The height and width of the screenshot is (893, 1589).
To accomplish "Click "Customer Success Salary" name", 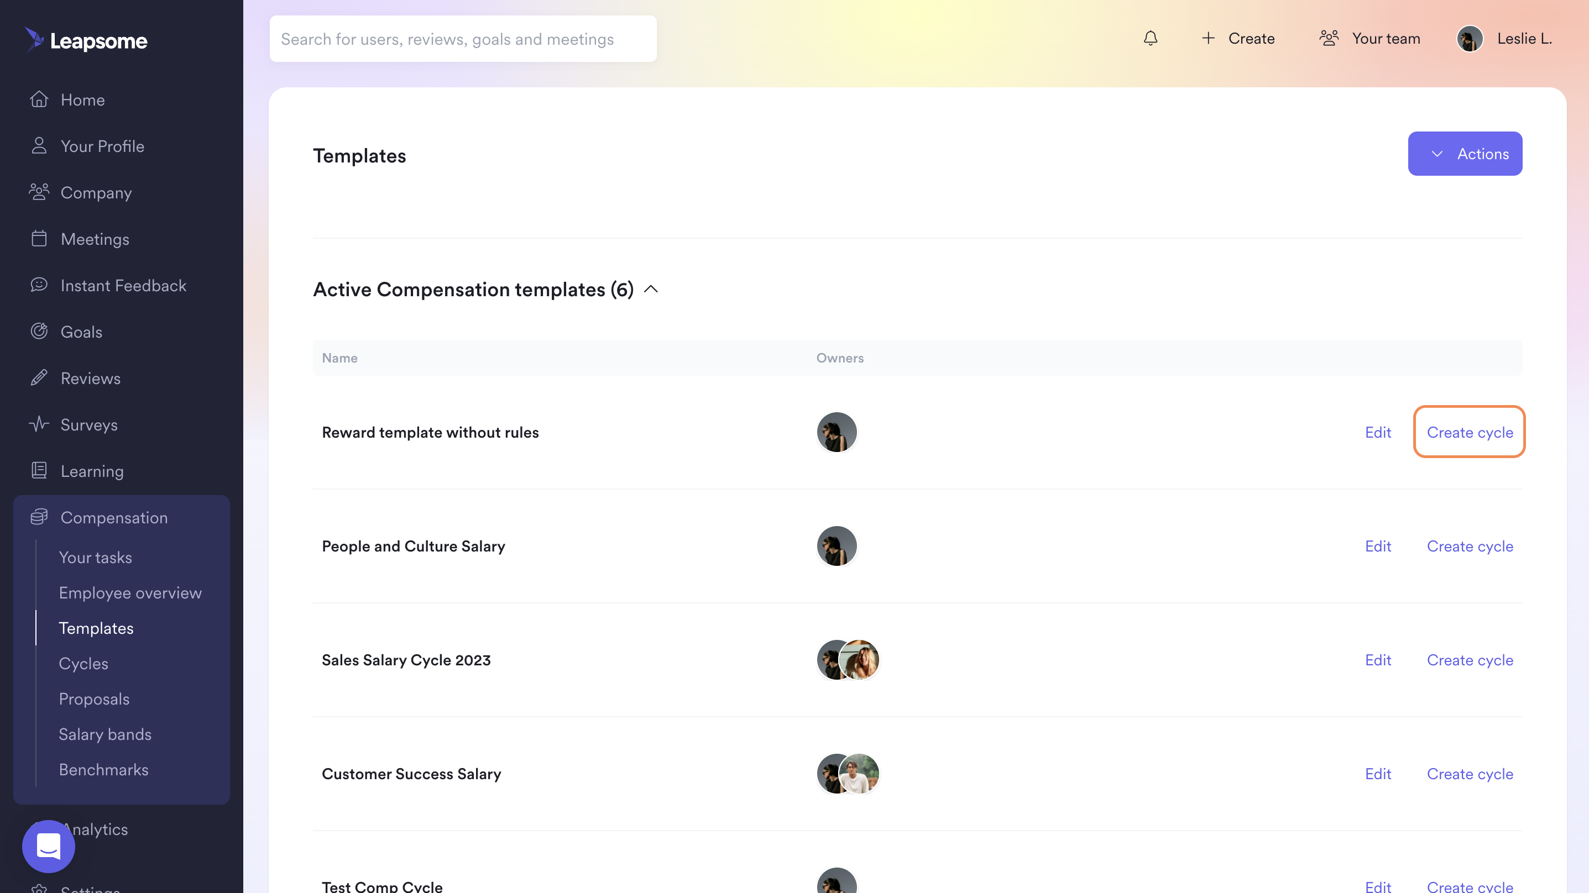I will [411, 773].
